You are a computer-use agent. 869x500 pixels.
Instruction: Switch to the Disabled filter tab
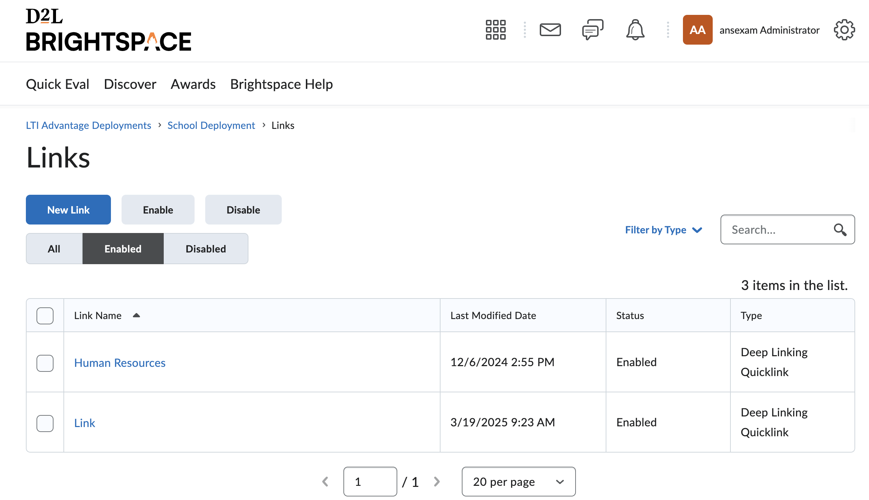[x=206, y=249]
